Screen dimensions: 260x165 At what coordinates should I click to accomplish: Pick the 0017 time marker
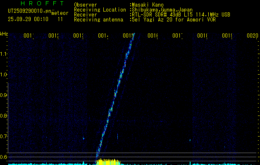178,36
